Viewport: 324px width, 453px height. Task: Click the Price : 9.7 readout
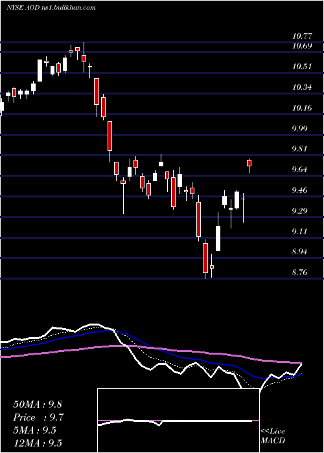point(38,417)
